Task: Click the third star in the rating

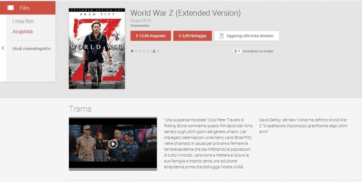Action: point(140,51)
